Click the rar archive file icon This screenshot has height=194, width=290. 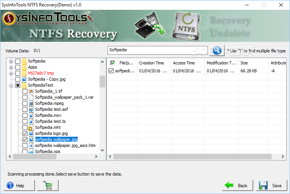tap(31, 97)
